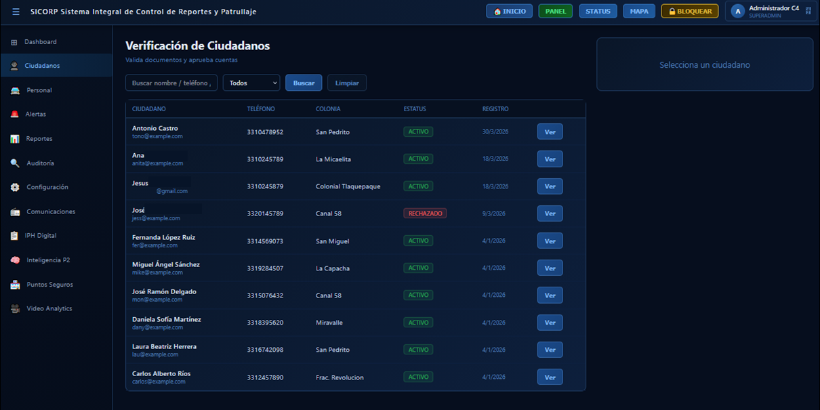Click the Configuración gear icon
Viewport: 820px width, 410px height.
tap(15, 187)
